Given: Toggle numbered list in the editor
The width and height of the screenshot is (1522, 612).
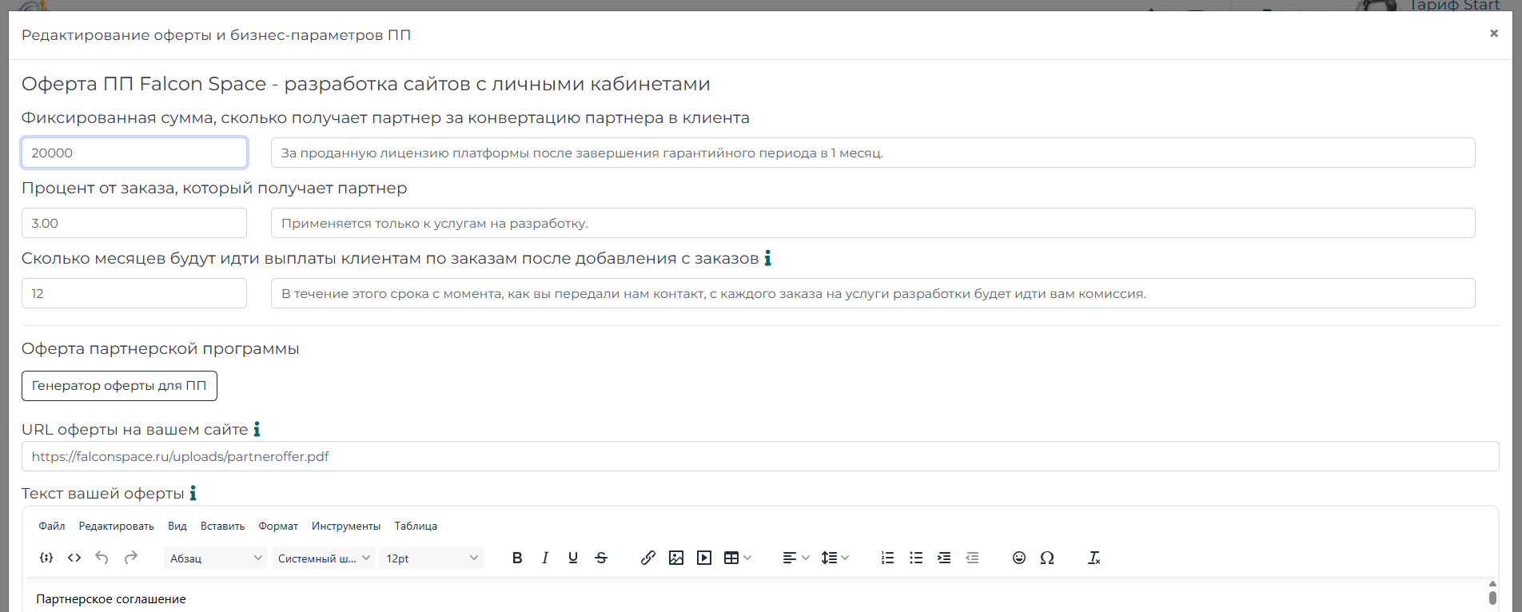Looking at the screenshot, I should tap(887, 558).
